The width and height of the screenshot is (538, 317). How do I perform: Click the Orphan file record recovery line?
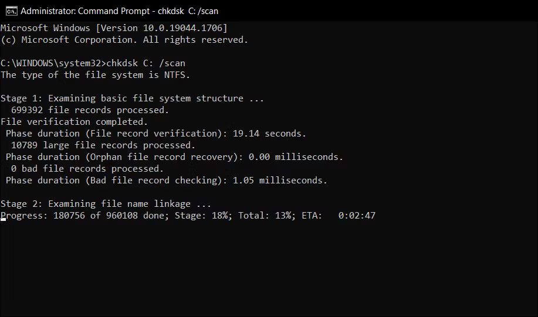point(174,157)
